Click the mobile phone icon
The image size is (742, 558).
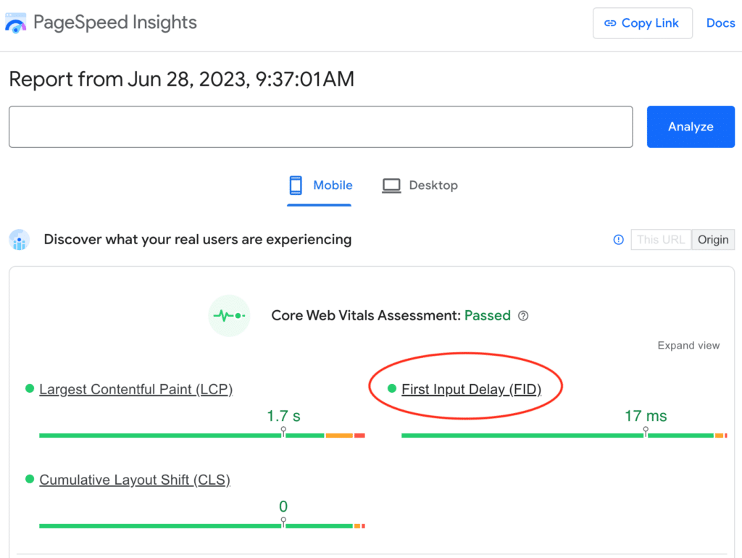[x=296, y=186]
